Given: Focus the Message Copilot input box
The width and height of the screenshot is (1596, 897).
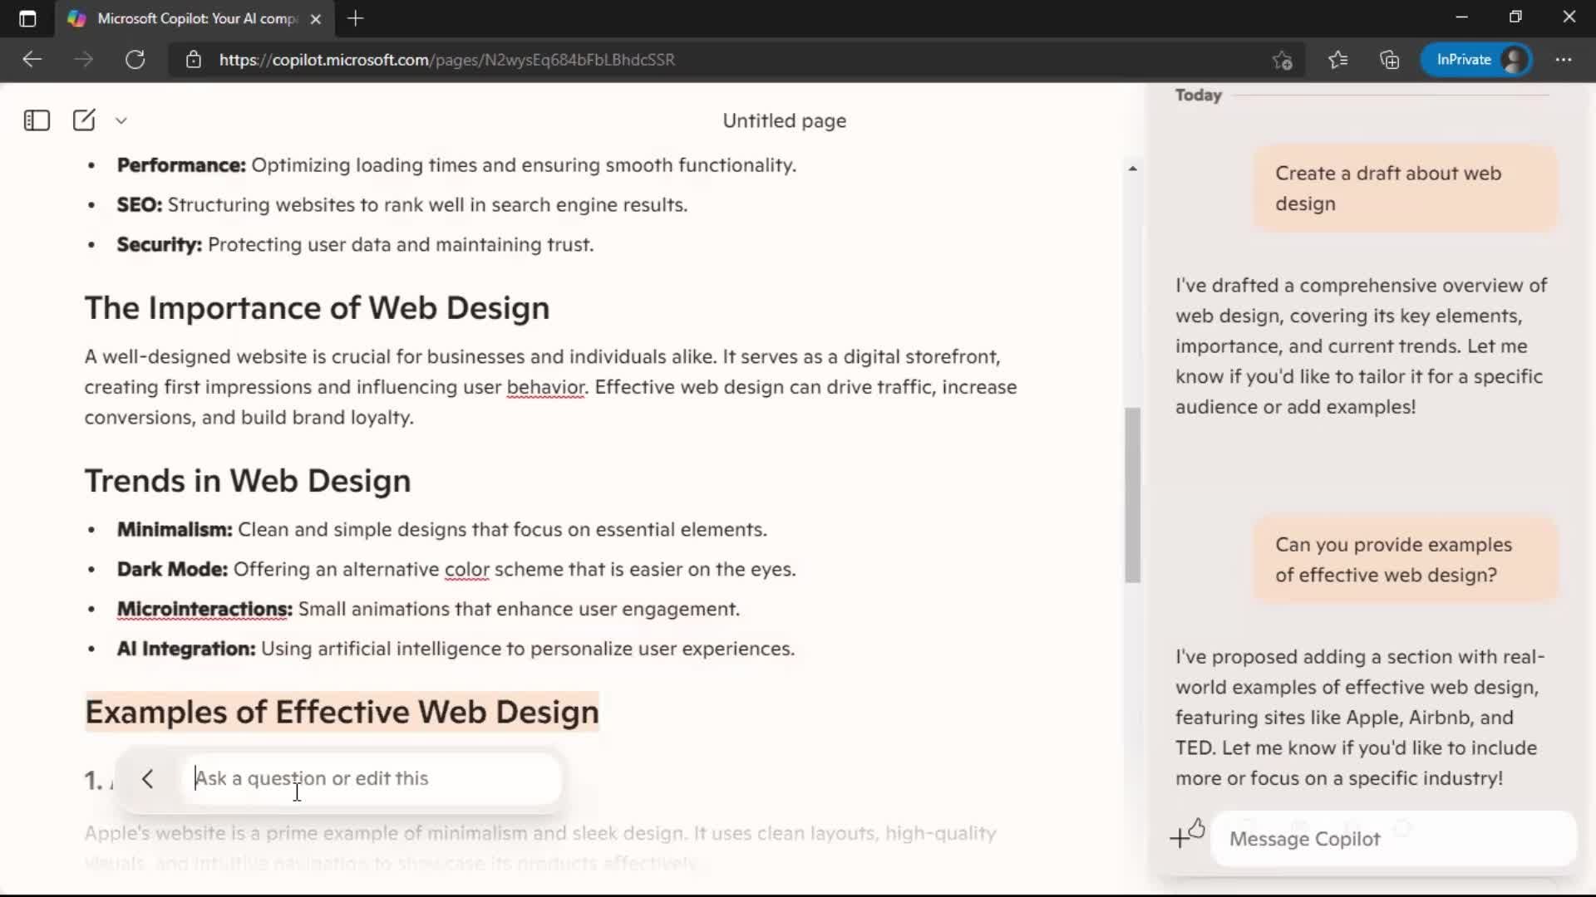Looking at the screenshot, I should pyautogui.click(x=1394, y=839).
